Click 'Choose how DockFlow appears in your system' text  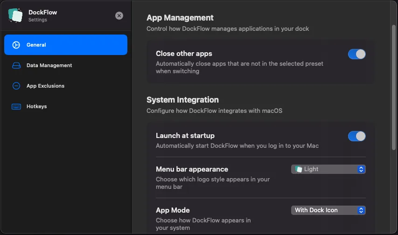point(203,224)
